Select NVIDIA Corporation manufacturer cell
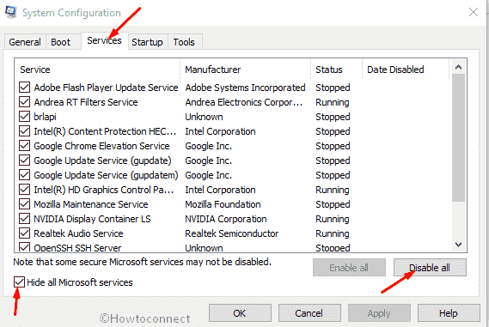This screenshot has width=489, height=327. (226, 219)
